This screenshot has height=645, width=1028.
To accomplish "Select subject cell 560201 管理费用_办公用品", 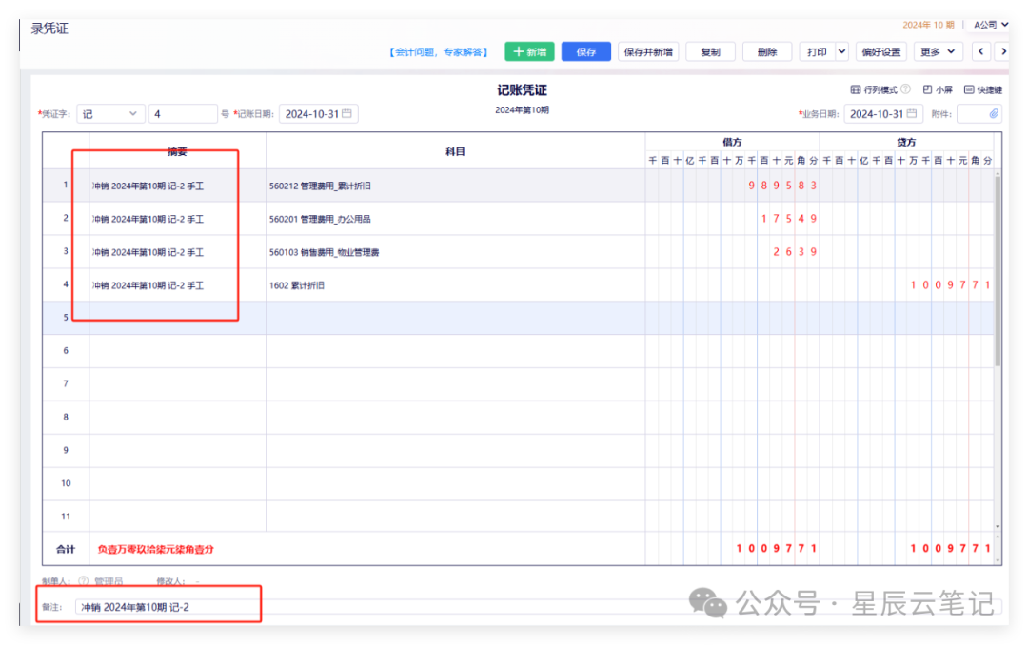I will (x=455, y=219).
